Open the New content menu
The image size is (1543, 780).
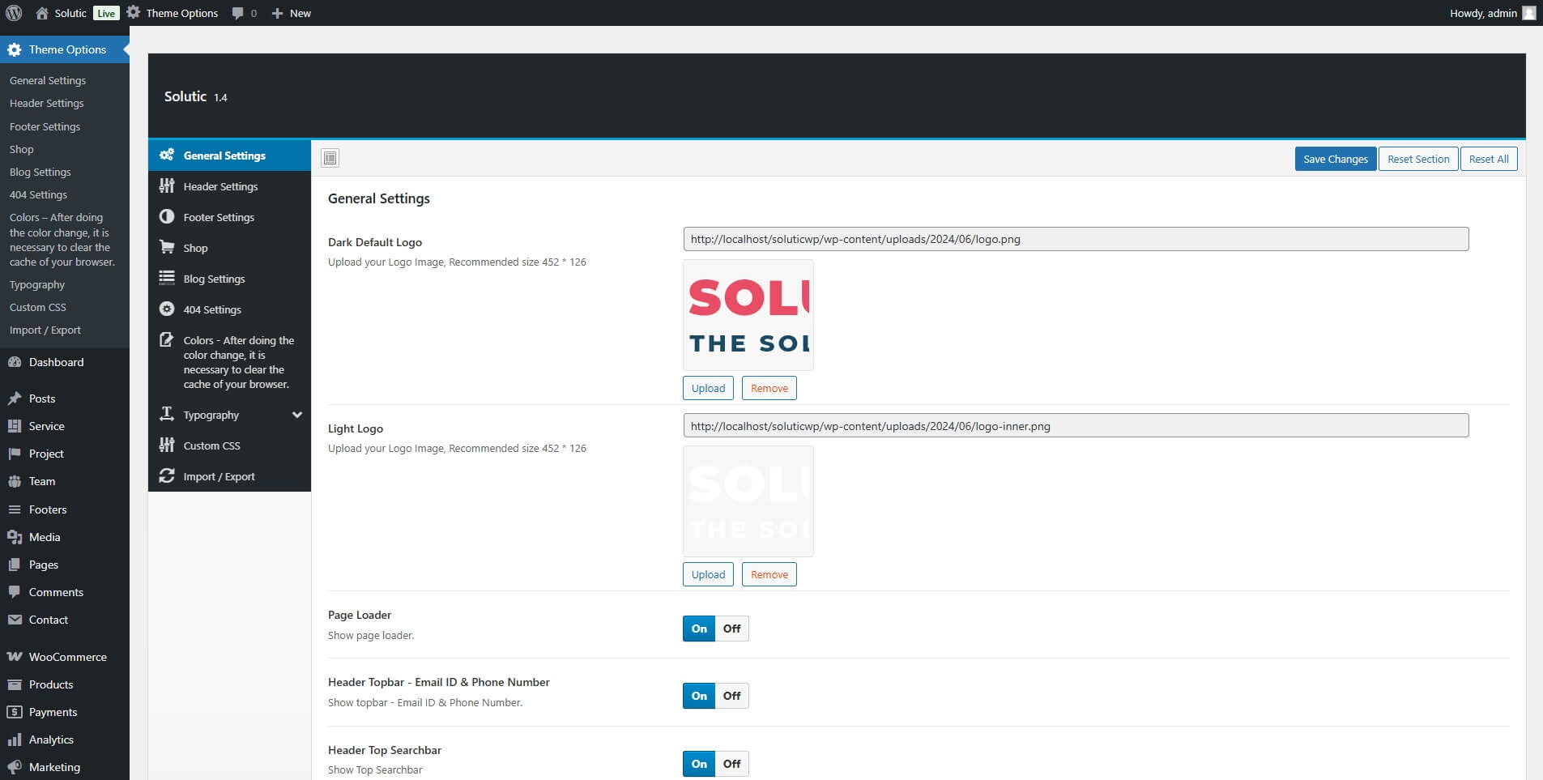click(291, 13)
